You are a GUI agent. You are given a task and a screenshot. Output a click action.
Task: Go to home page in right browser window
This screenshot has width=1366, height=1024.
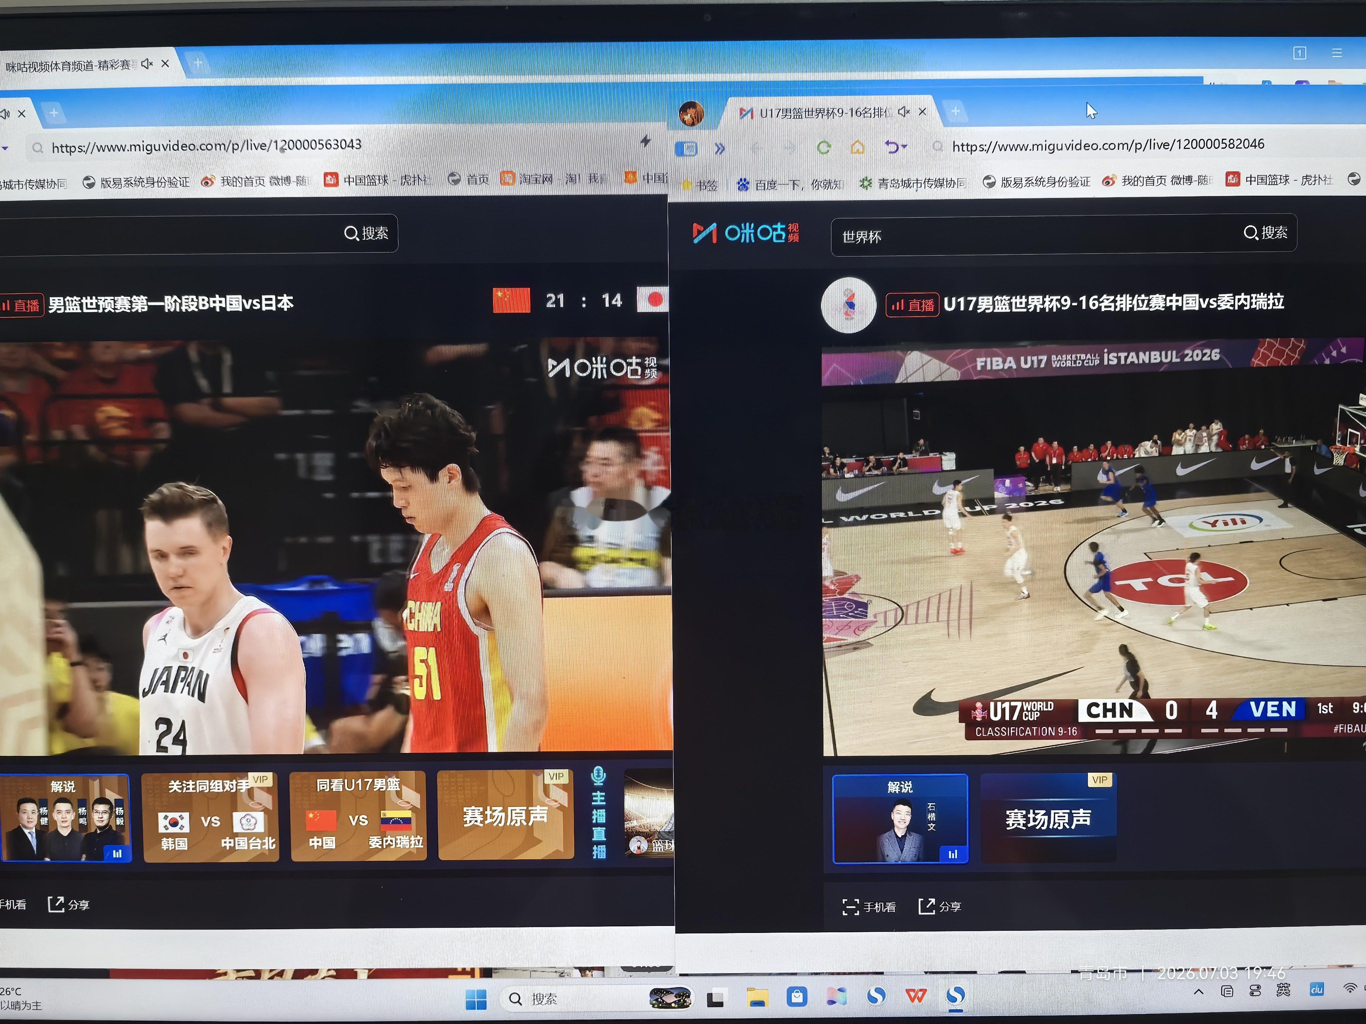858,147
